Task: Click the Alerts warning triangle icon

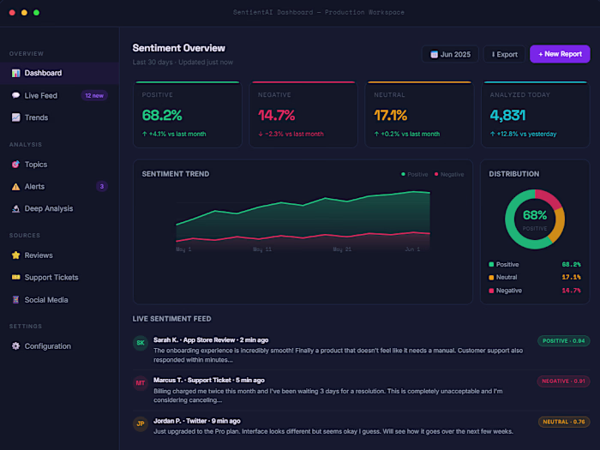Action: [x=15, y=186]
